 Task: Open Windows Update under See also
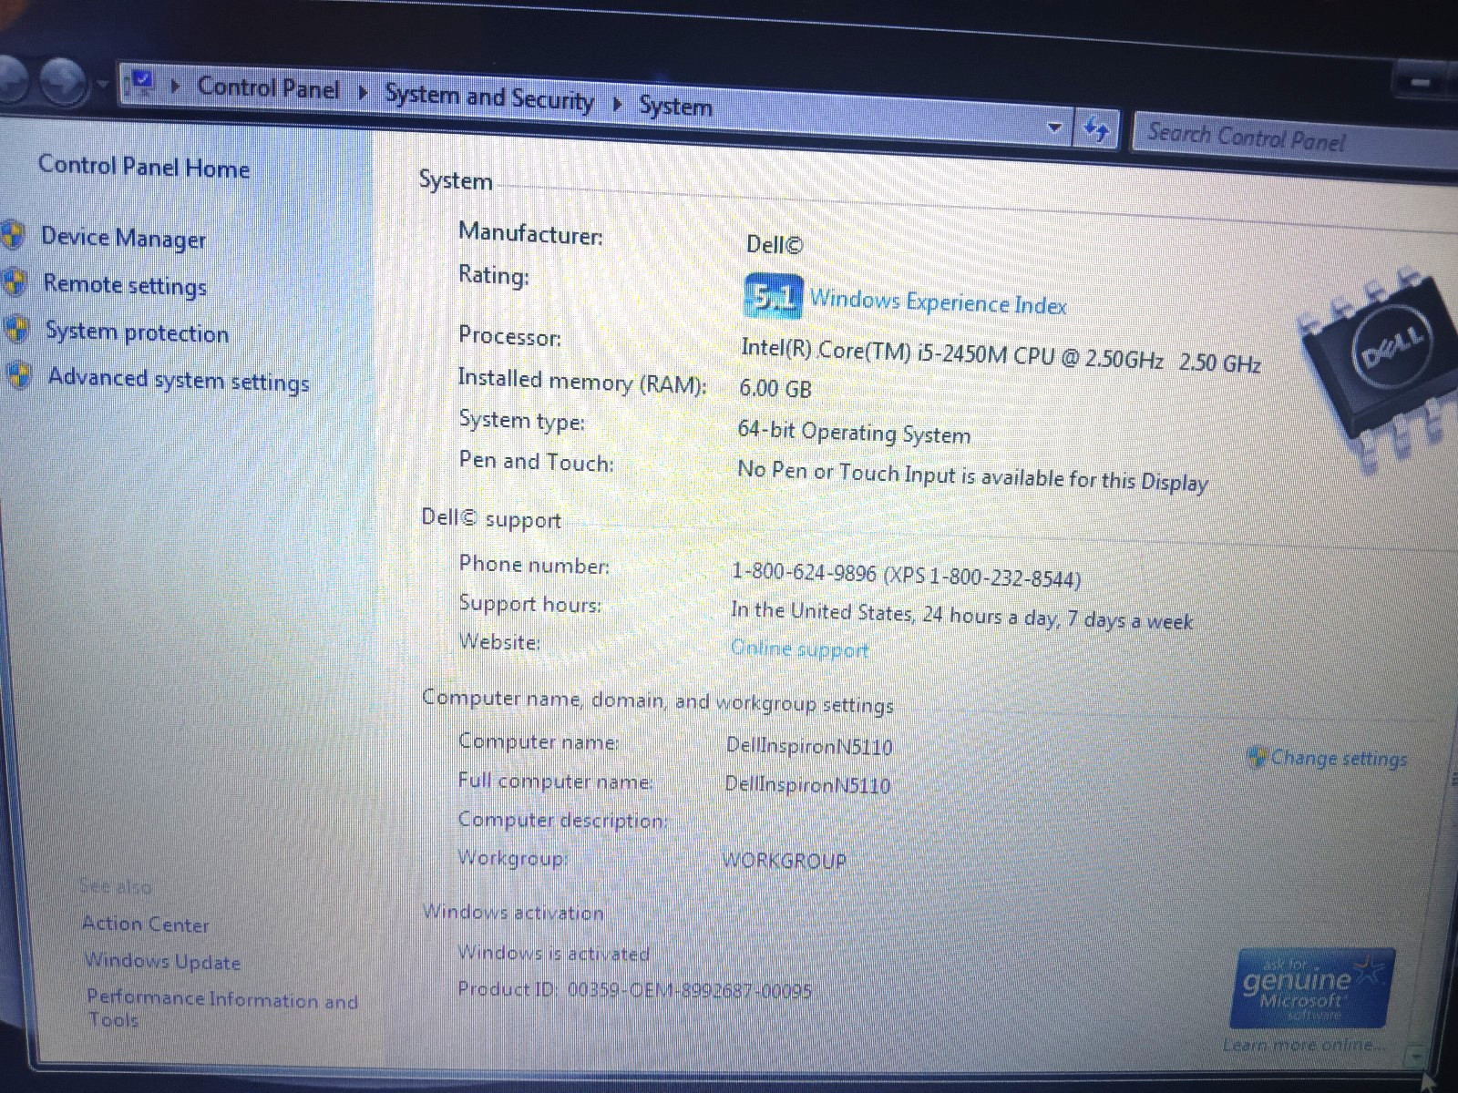[162, 961]
